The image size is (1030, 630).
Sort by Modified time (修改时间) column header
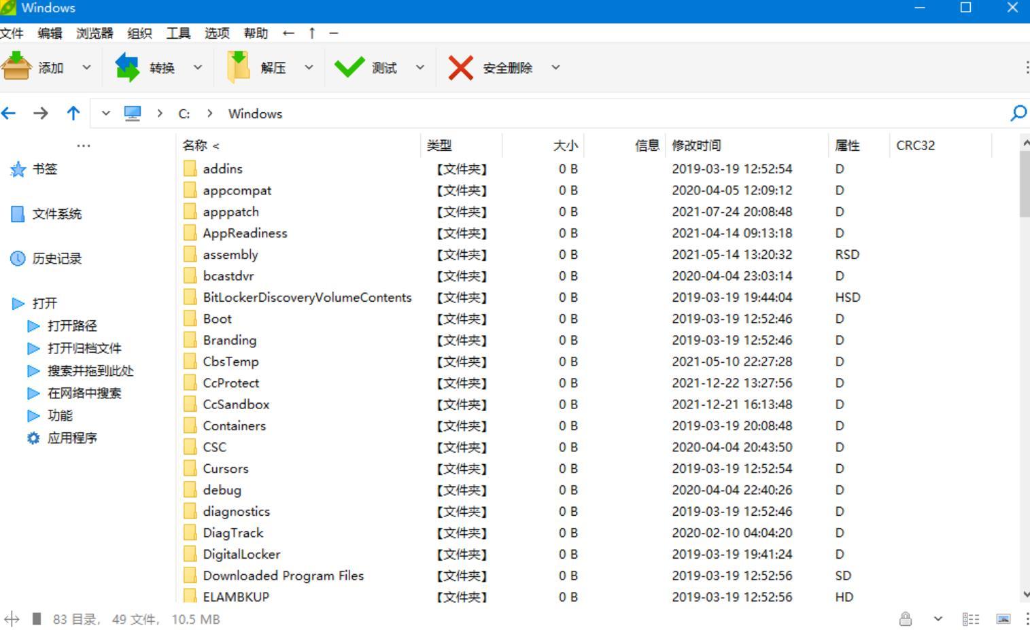coord(747,145)
